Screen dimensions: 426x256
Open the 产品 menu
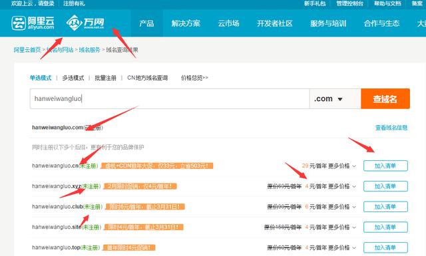click(146, 23)
